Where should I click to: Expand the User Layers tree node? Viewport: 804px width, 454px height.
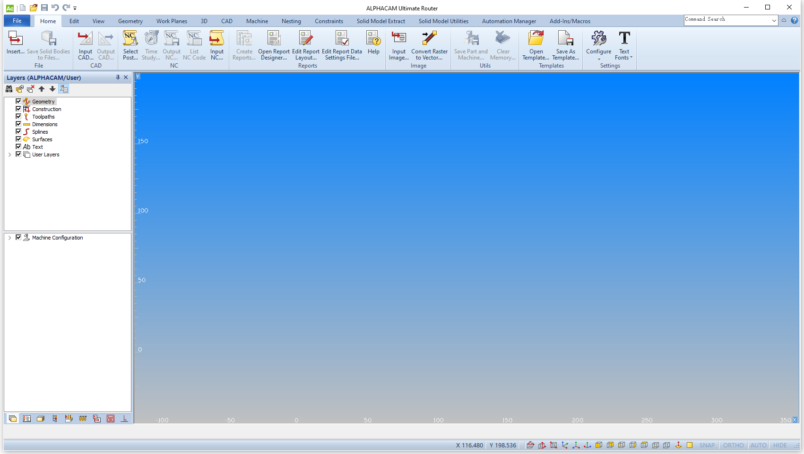click(10, 154)
